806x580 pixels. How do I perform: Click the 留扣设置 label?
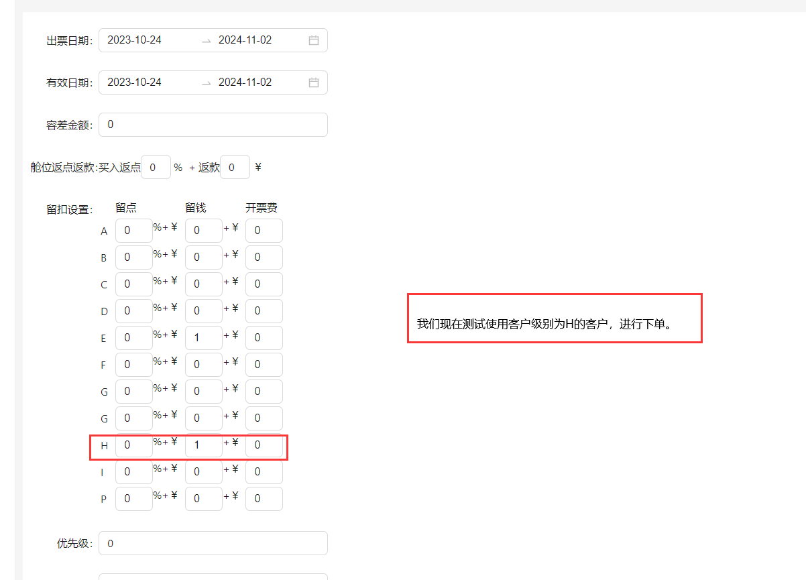[x=70, y=209]
